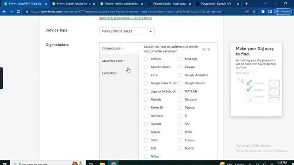Reload the page with the refresh icon
Image resolution: width=294 pixels, height=165 pixels.
pos(18,11)
